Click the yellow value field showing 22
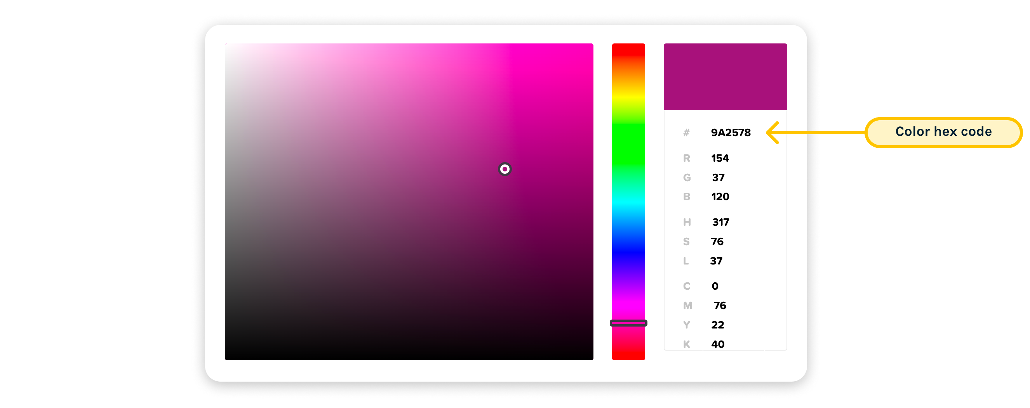Viewport: 1030px width, 408px height. (x=717, y=325)
